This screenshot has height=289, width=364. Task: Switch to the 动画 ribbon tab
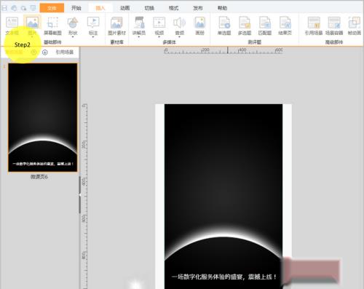(x=124, y=8)
